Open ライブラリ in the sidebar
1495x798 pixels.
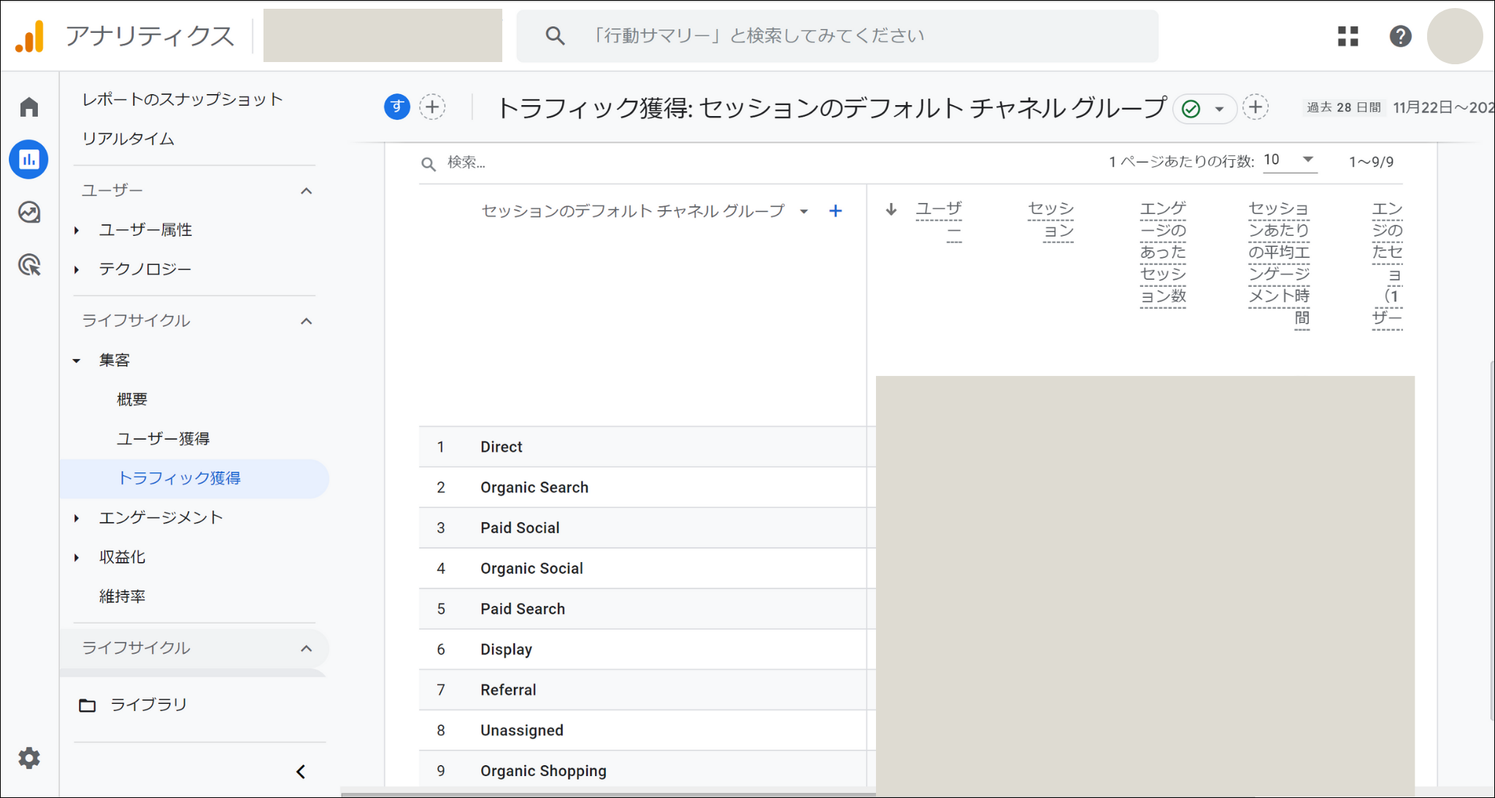point(148,705)
